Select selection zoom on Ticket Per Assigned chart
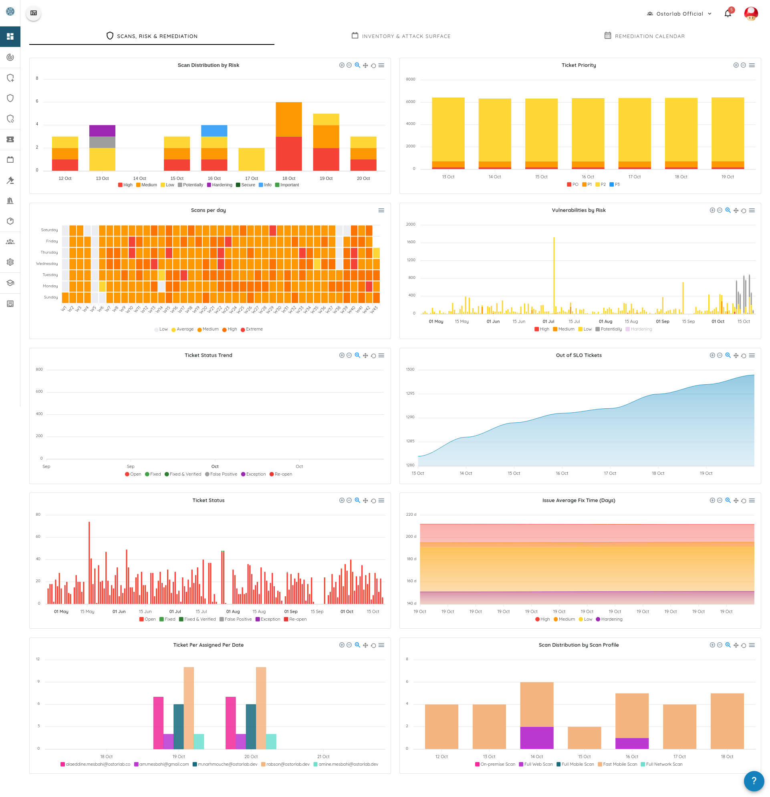This screenshot has width=770, height=797. (x=357, y=645)
